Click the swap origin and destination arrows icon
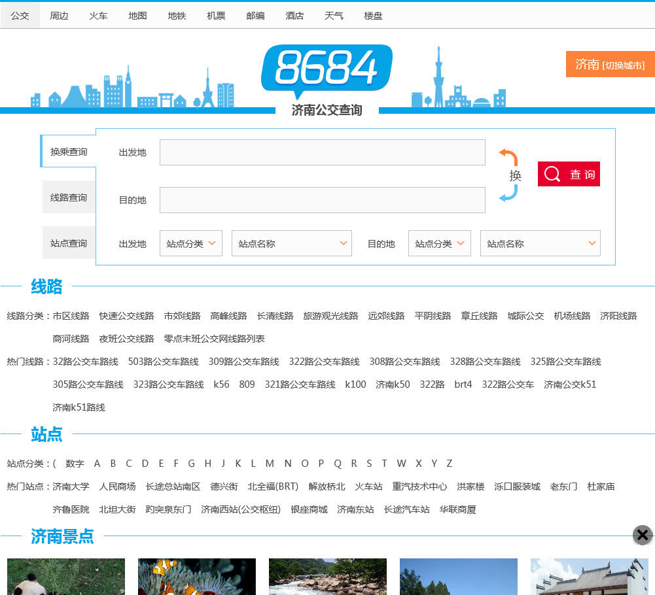 tap(509, 175)
